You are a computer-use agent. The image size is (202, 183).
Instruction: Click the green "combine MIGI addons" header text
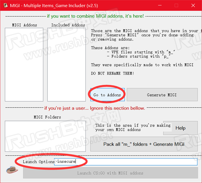tap(95, 16)
